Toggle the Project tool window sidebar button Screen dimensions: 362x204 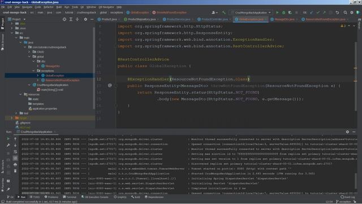pyautogui.click(x=2, y=24)
